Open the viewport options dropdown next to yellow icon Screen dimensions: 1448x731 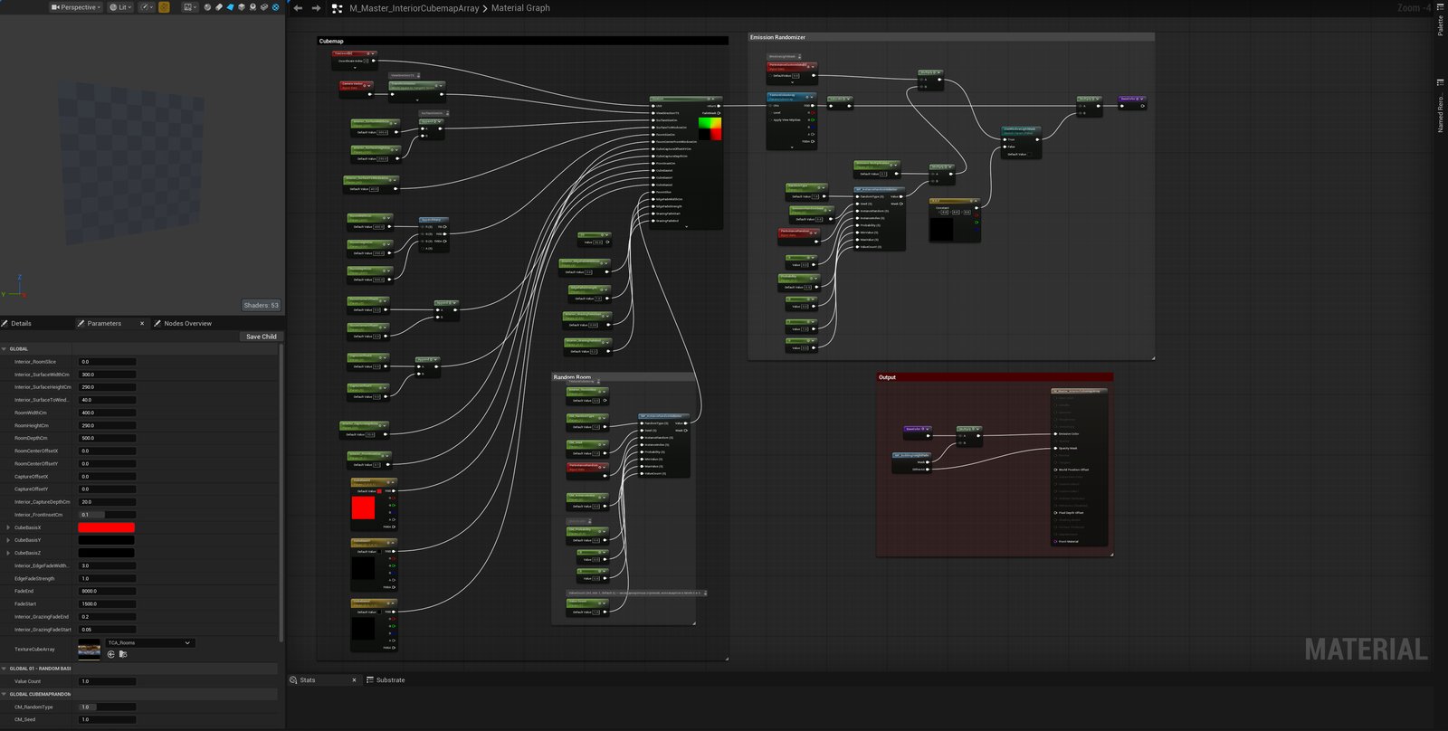tap(190, 7)
